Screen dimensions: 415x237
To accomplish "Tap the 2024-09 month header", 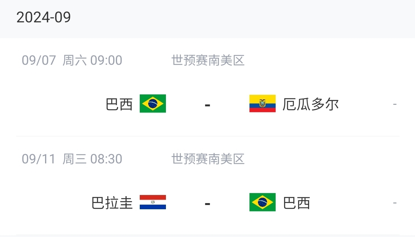I will (x=44, y=18).
